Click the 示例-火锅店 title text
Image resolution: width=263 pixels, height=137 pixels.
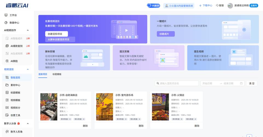(x=178, y=95)
